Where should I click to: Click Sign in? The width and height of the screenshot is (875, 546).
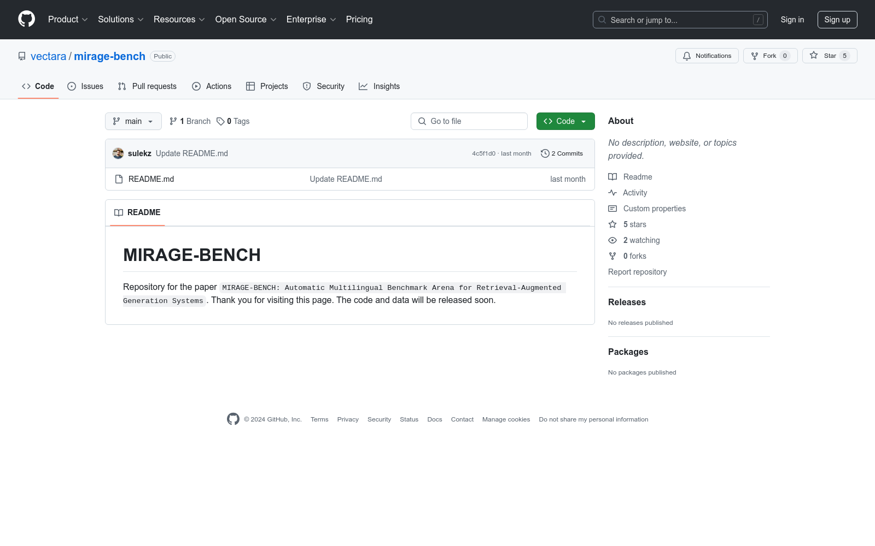coord(792,20)
